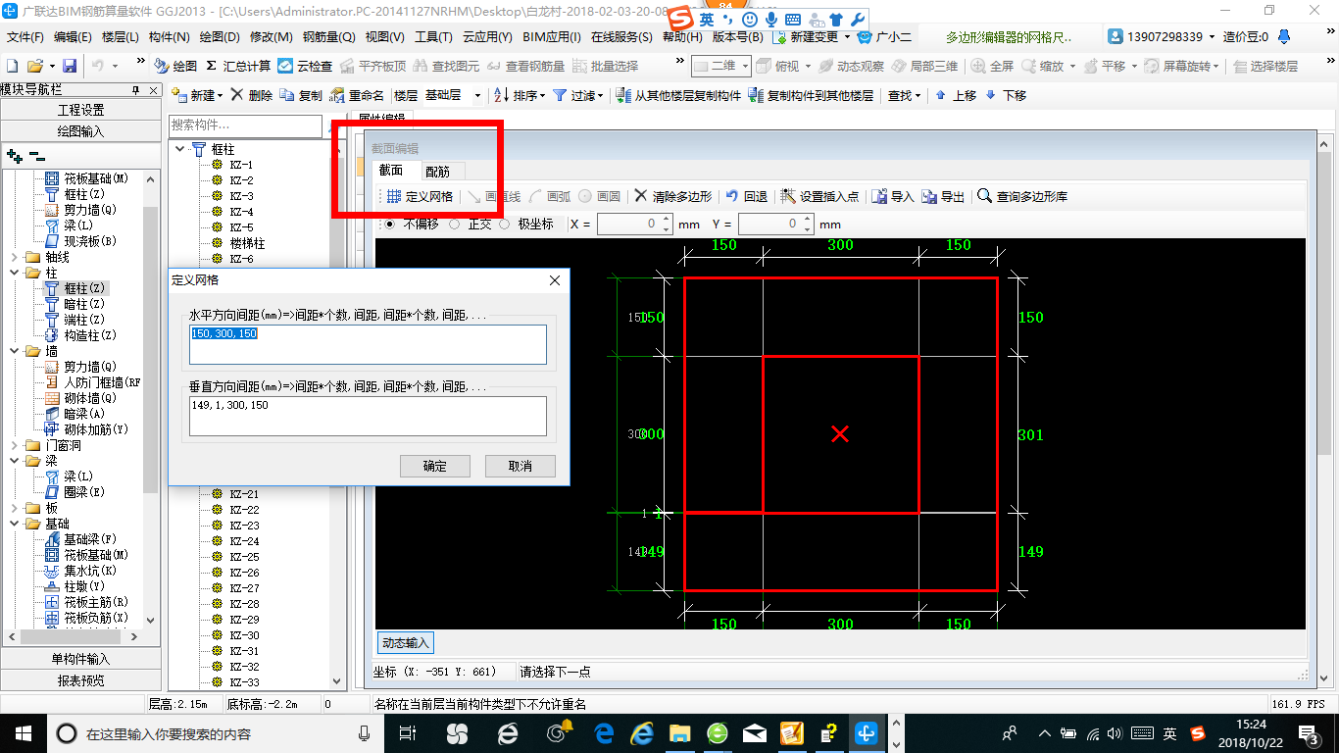
Task: Click the collapse-all minus icon in the navigator
Action: (36, 155)
